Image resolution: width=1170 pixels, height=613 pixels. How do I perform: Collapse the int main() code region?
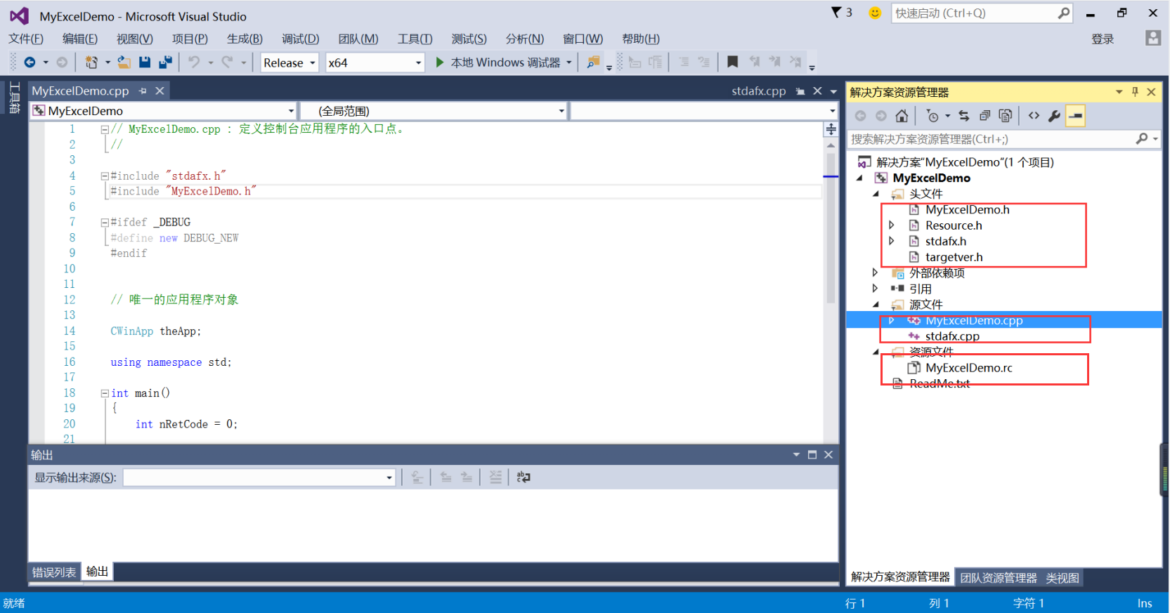[105, 393]
